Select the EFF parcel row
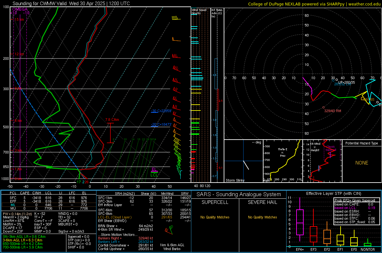382x253 pixels. coord(48,201)
